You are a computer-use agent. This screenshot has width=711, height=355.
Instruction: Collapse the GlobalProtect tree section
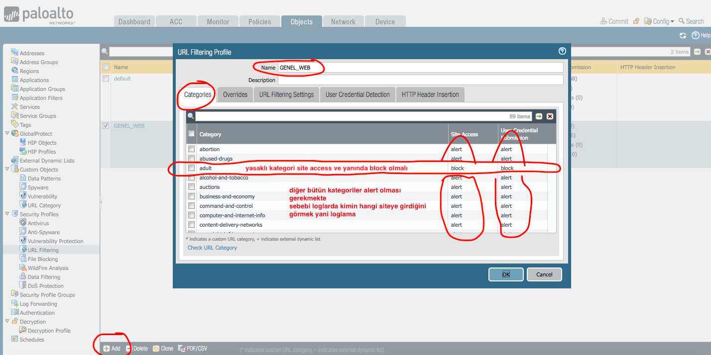point(6,133)
